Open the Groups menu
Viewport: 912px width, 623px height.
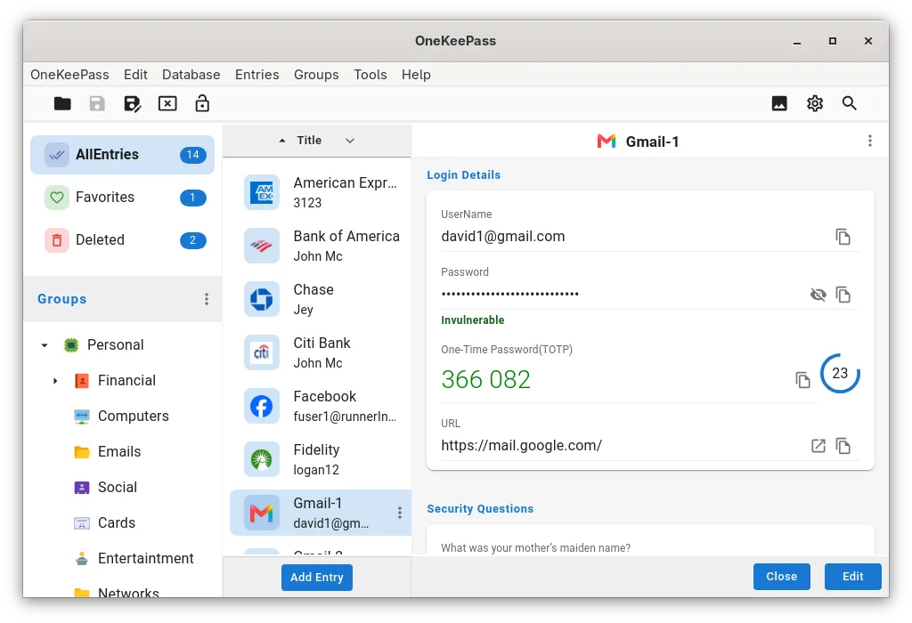pos(316,75)
